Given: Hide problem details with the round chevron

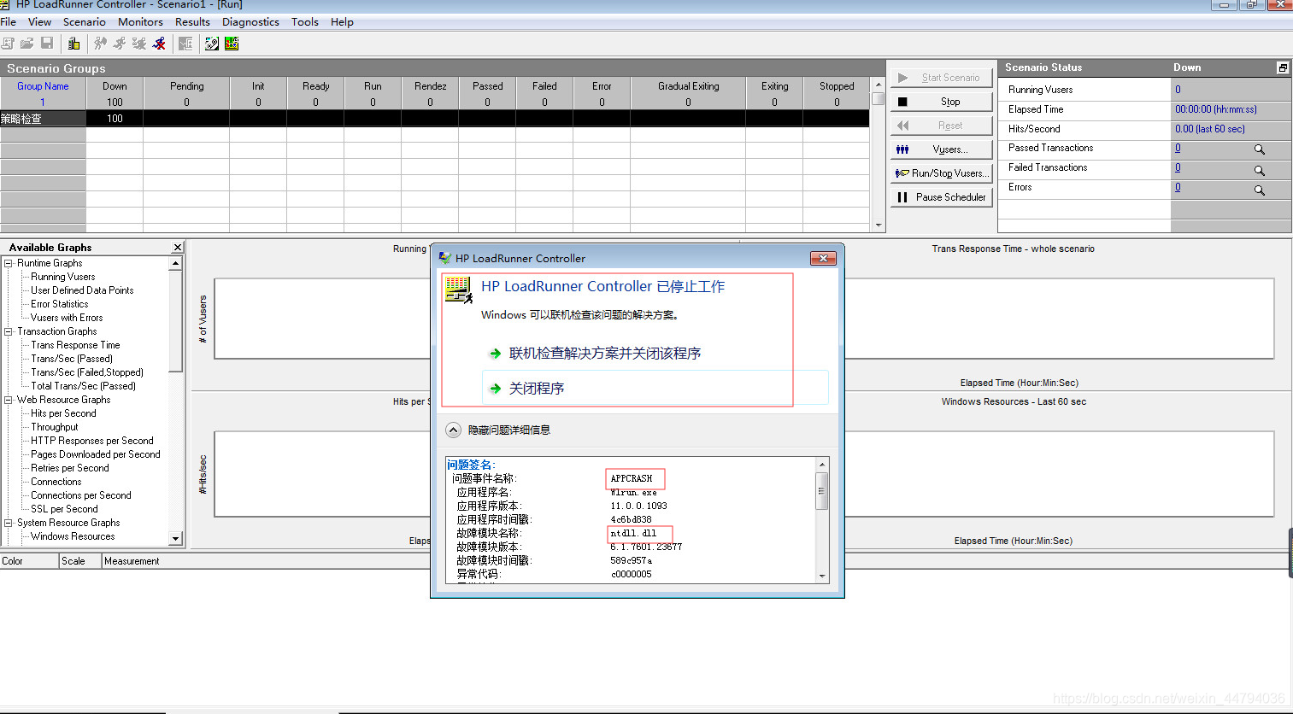Looking at the screenshot, I should point(454,430).
